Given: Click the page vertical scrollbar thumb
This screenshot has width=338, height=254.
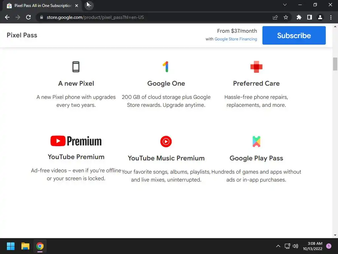Looking at the screenshot, I should 335,64.
